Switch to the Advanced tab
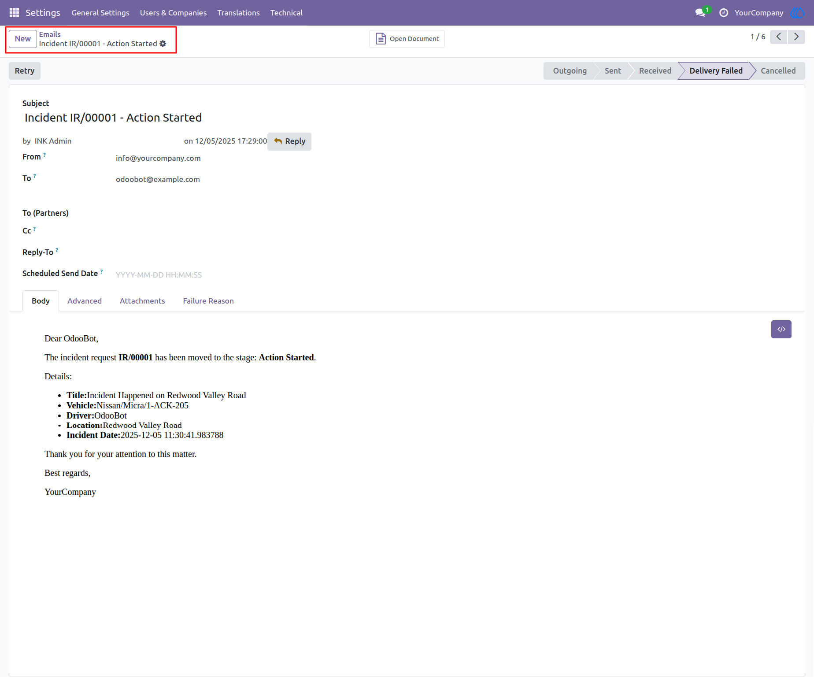This screenshot has height=678, width=814. (85, 301)
